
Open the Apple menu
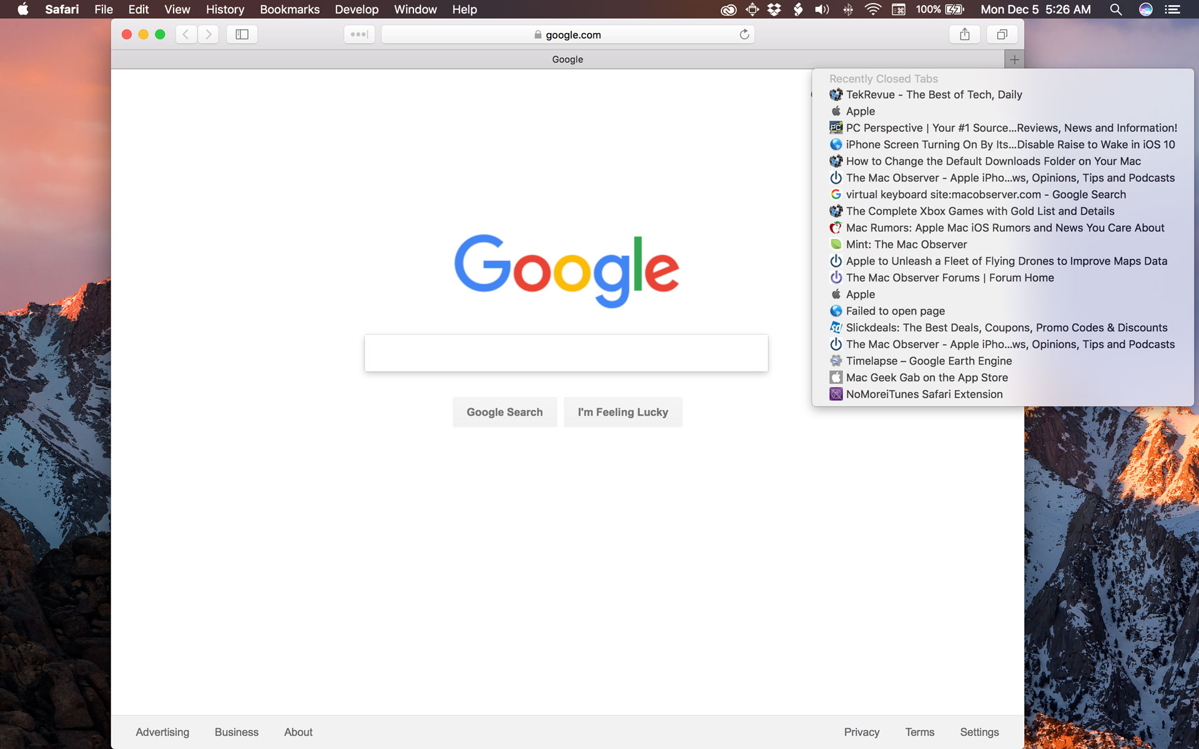23,9
